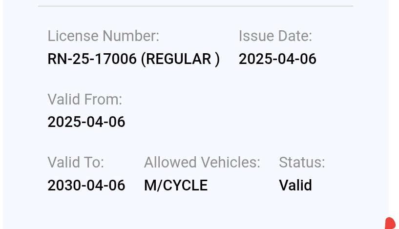Click the Issue Date label
399x229 pixels.
[275, 36]
